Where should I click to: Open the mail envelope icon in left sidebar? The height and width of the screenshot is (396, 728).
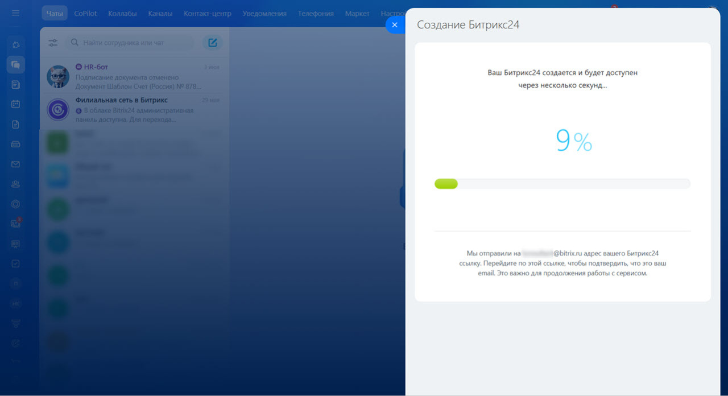(x=15, y=164)
